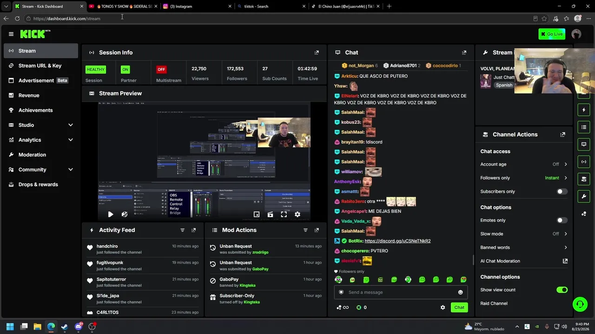Open the emoji picker in chat input
The height and width of the screenshot is (334, 595).
click(x=460, y=292)
